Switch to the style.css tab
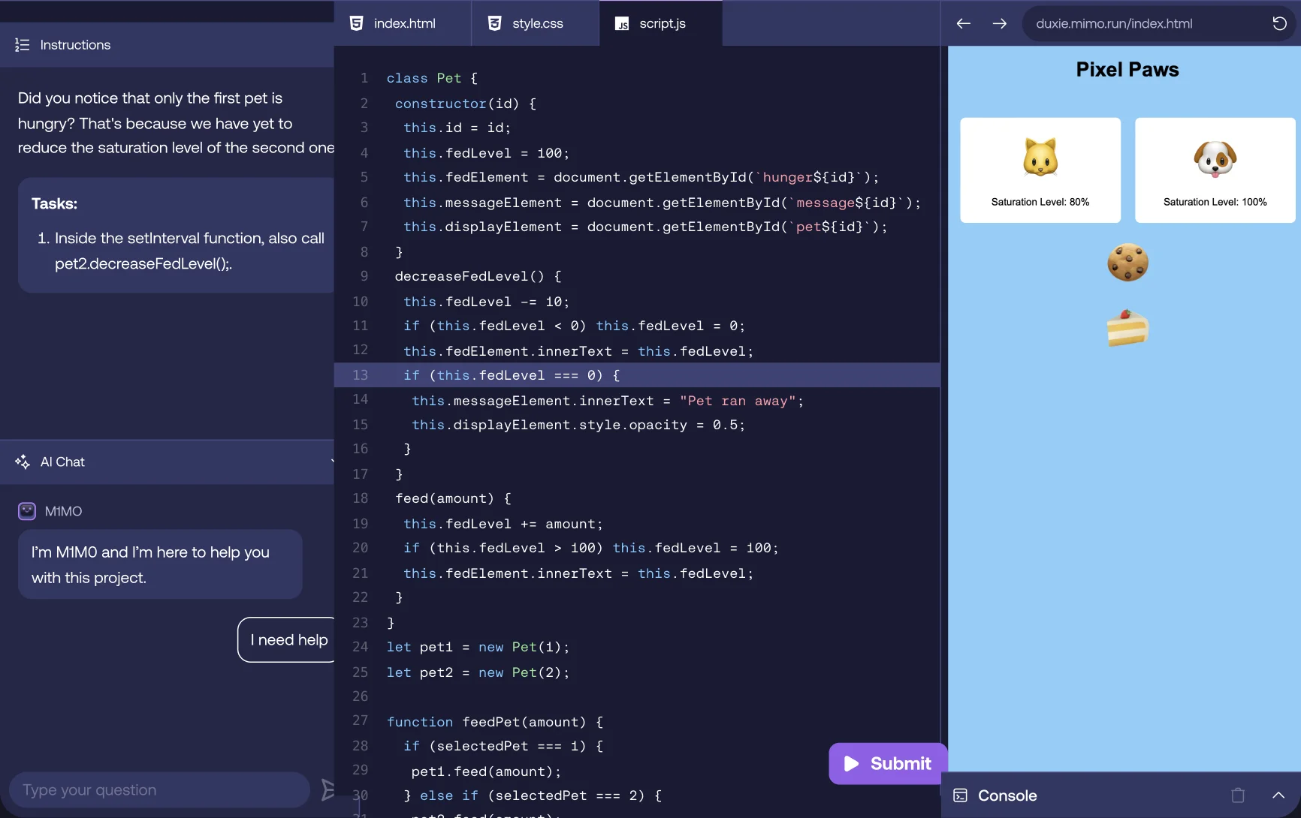 click(x=535, y=23)
